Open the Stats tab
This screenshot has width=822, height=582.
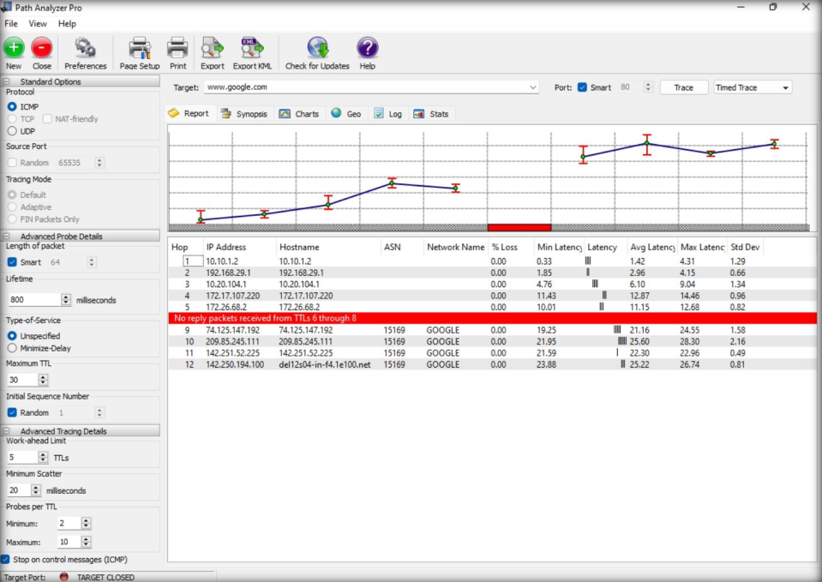[431, 114]
